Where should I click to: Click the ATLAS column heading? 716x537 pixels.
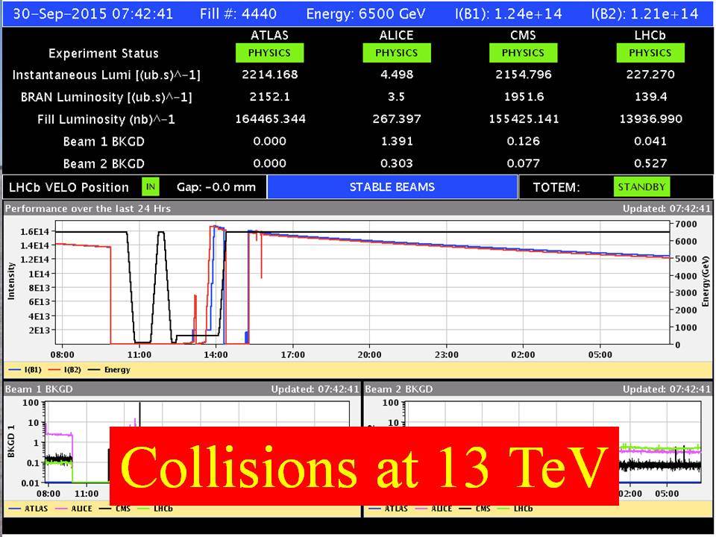269,35
